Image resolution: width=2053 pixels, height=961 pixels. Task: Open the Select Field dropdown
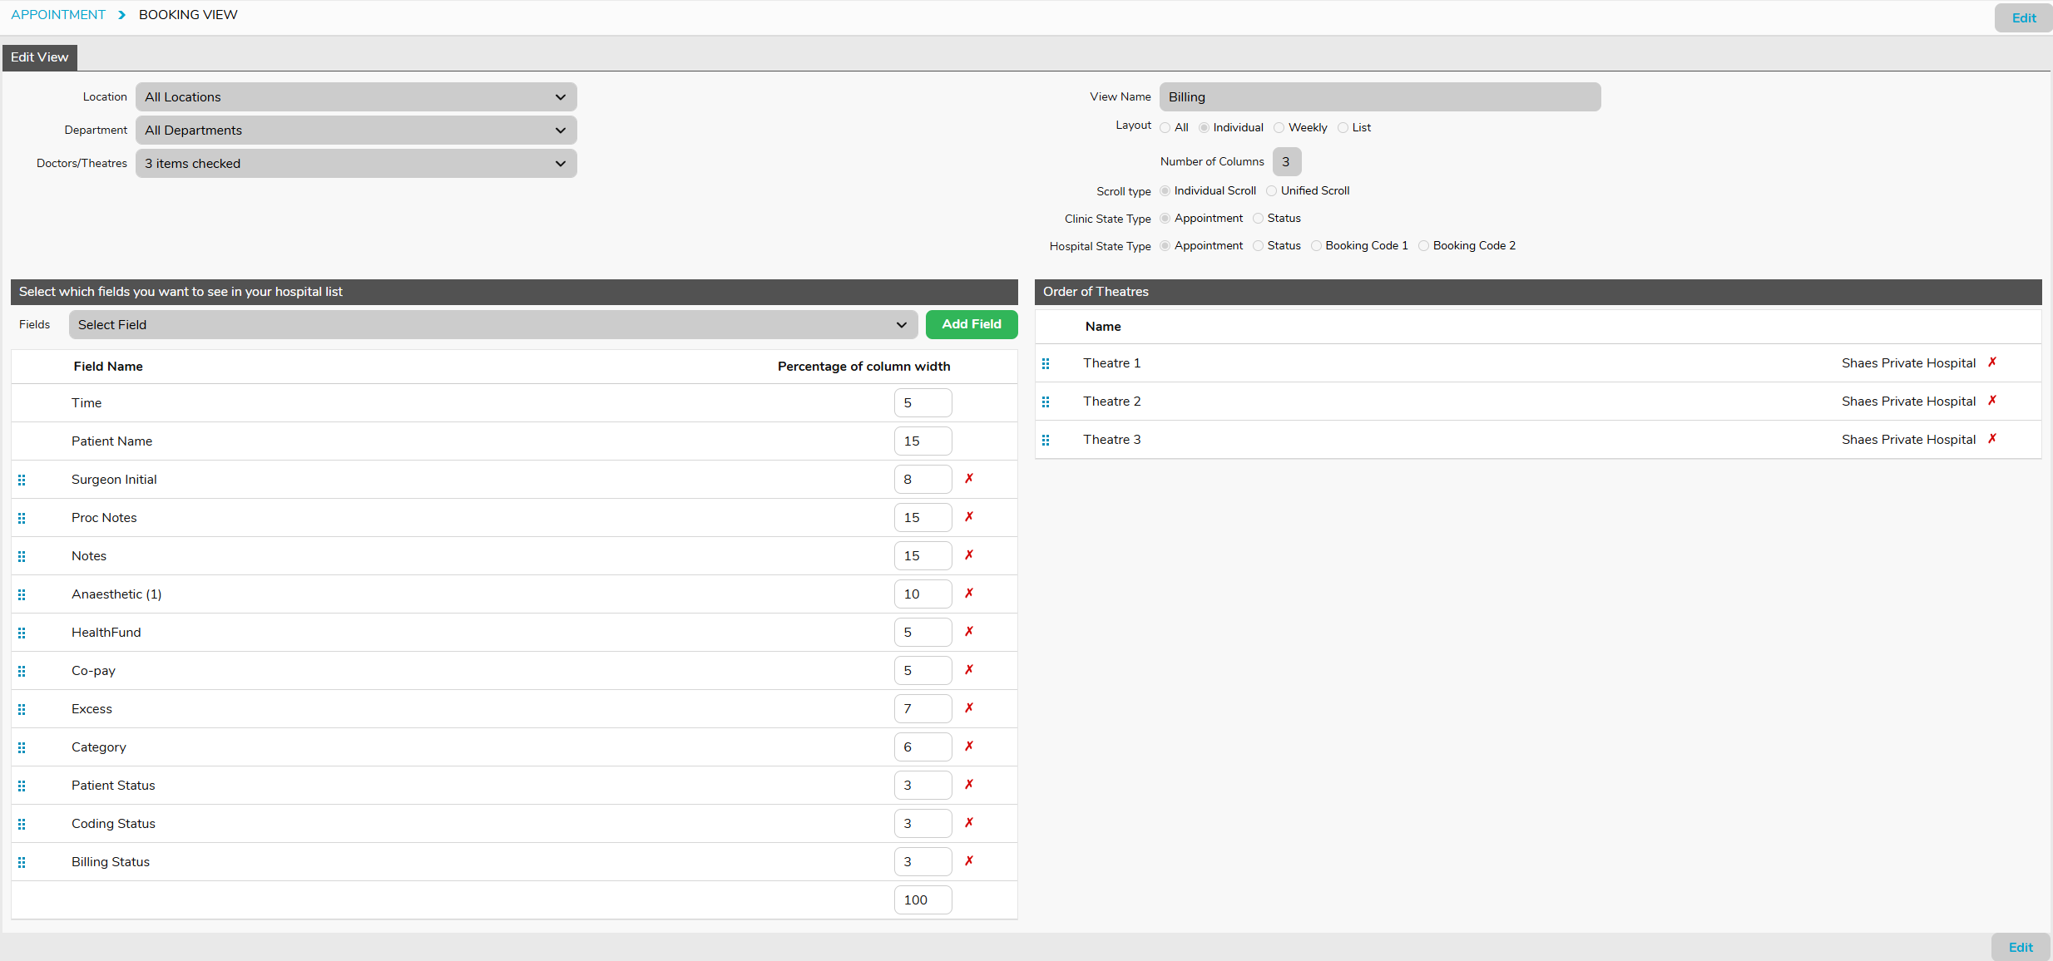coord(492,324)
